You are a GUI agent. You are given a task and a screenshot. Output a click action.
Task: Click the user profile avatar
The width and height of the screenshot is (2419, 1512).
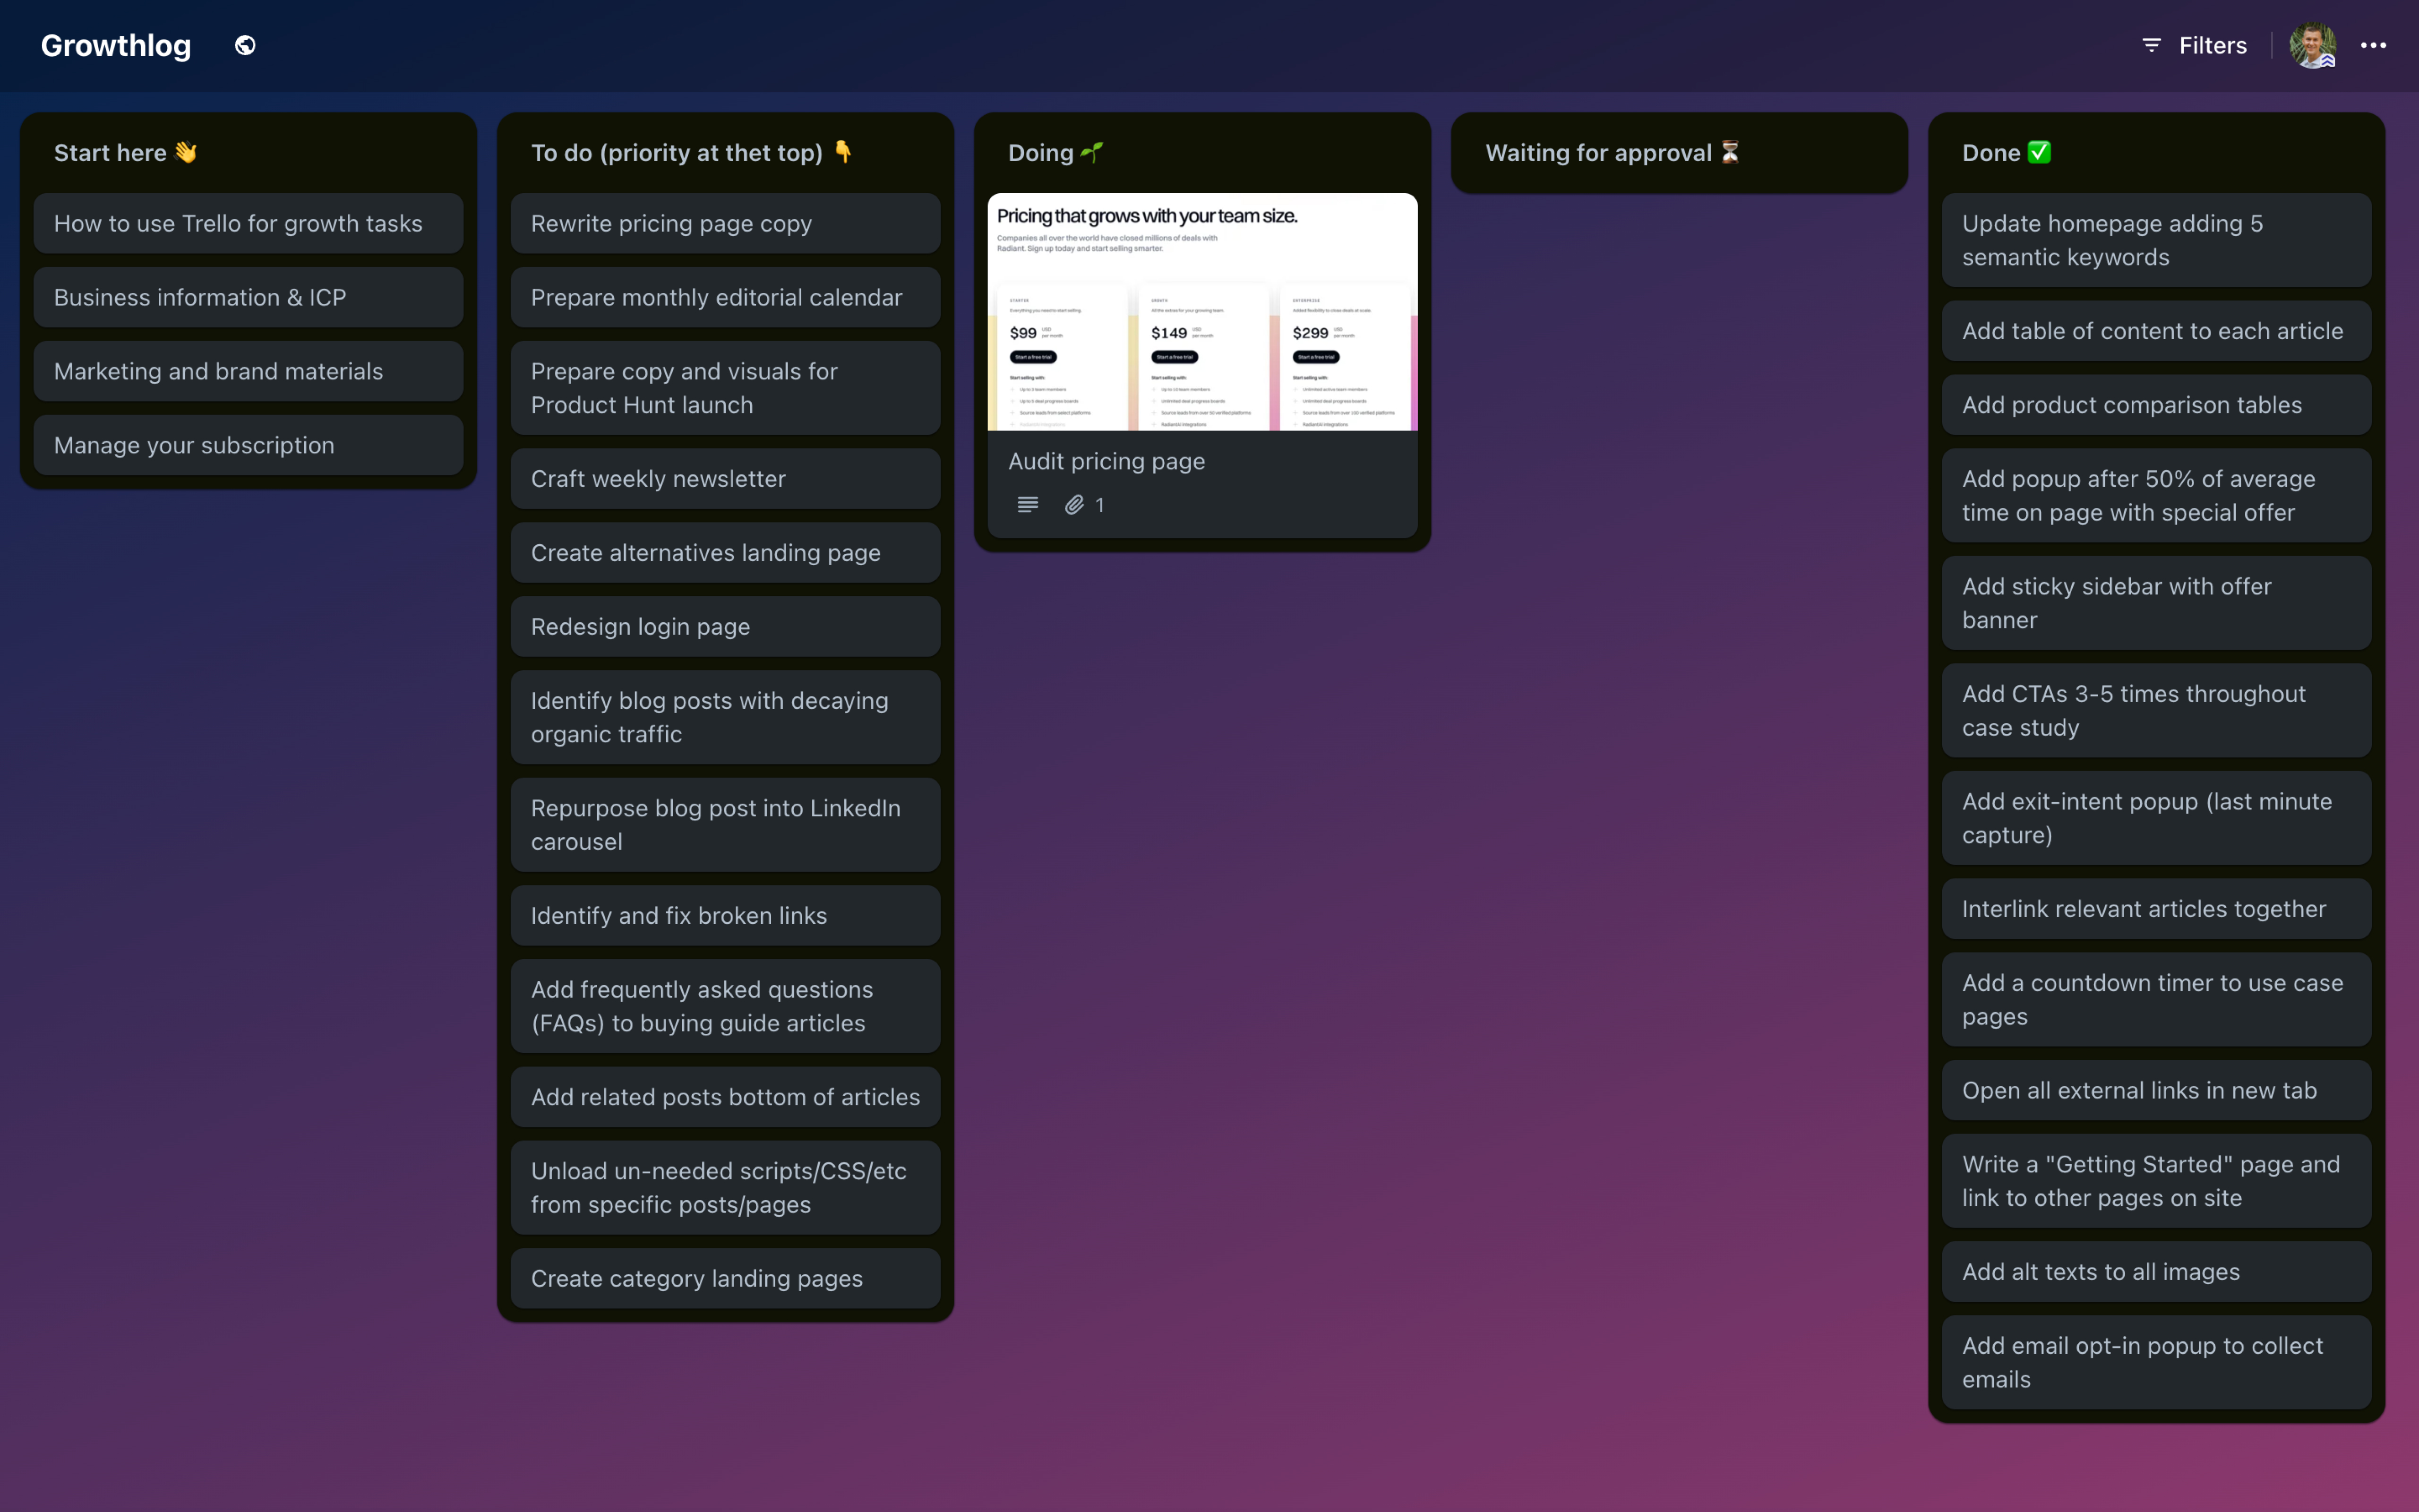coord(2312,45)
